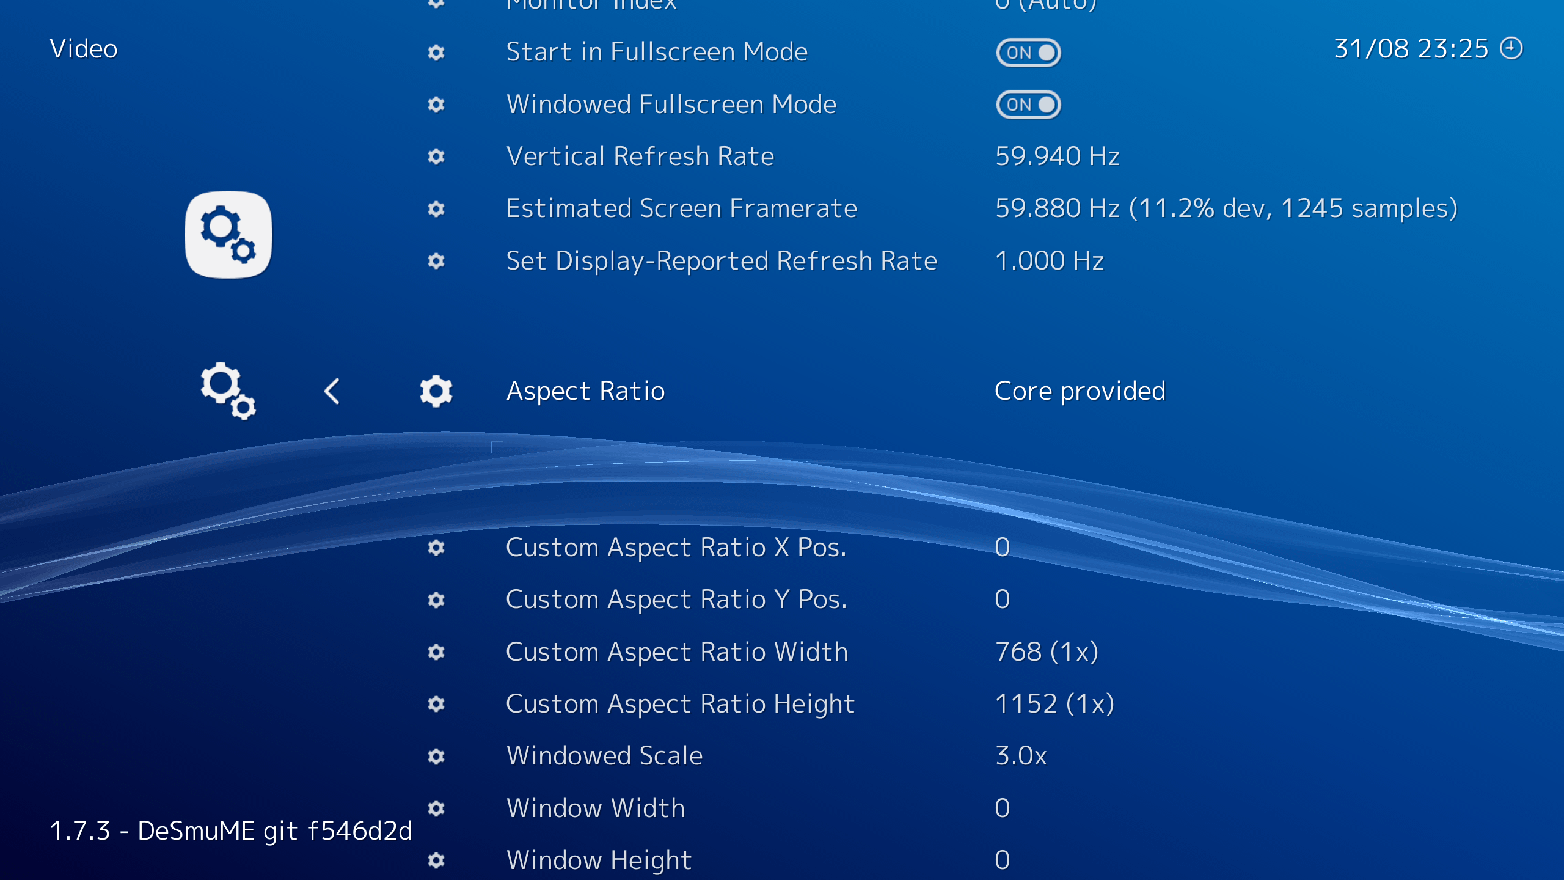The height and width of the screenshot is (880, 1564).
Task: Click the DeSmuME version text link
Action: coord(232,831)
